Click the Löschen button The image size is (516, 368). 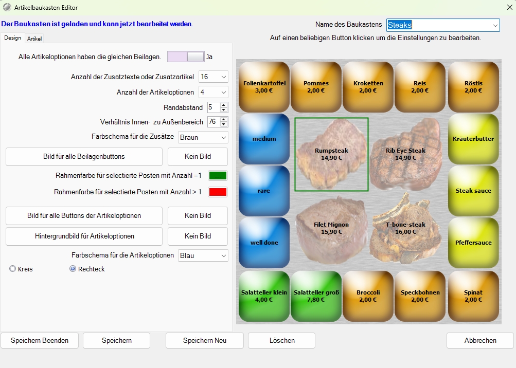point(282,340)
